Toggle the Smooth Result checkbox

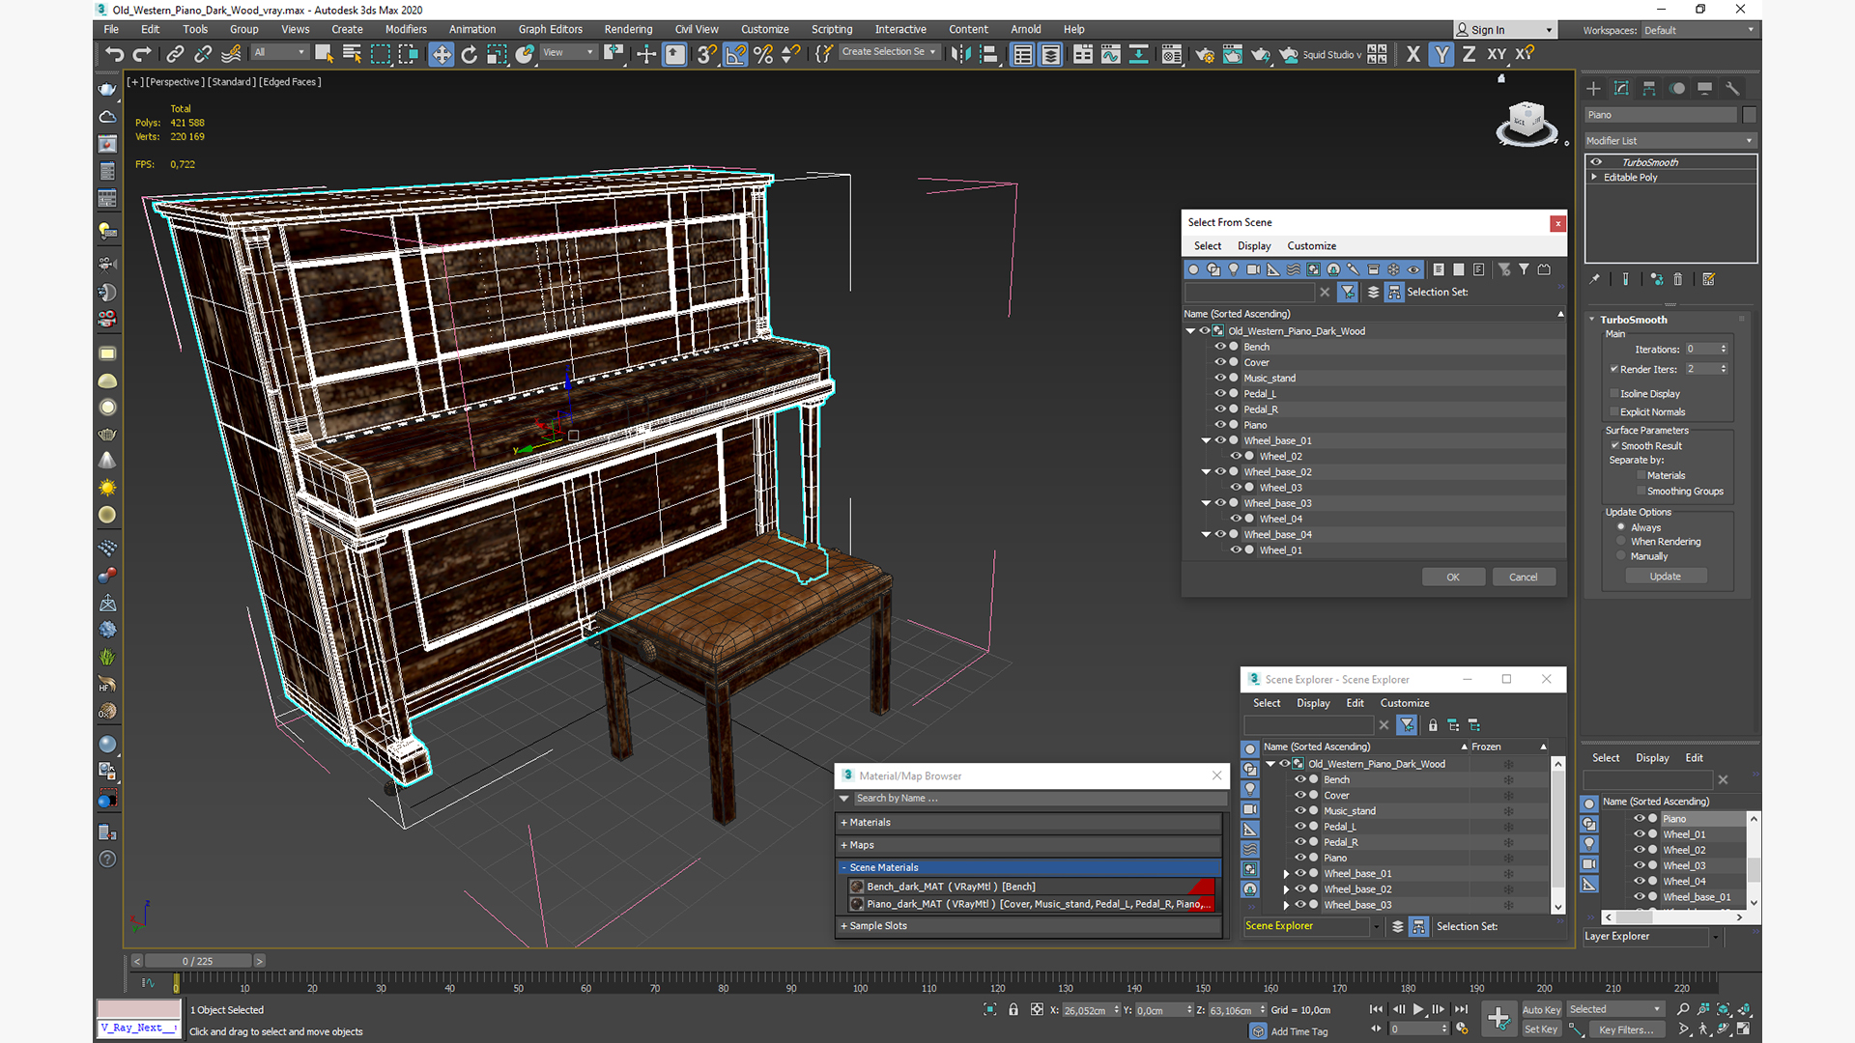click(x=1614, y=445)
